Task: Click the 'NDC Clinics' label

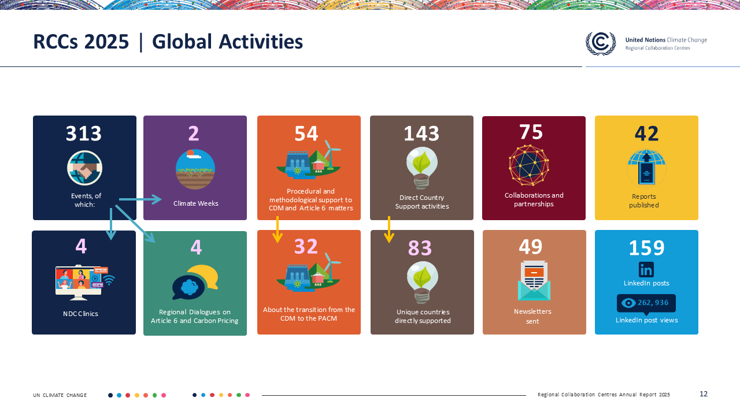Action: click(x=80, y=314)
